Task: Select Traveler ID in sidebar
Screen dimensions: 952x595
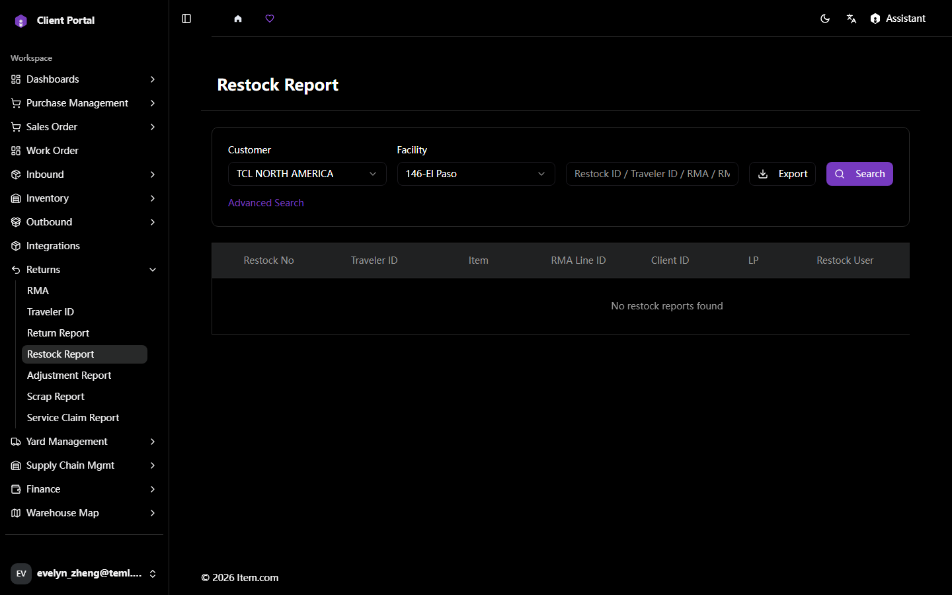Action: click(85, 312)
